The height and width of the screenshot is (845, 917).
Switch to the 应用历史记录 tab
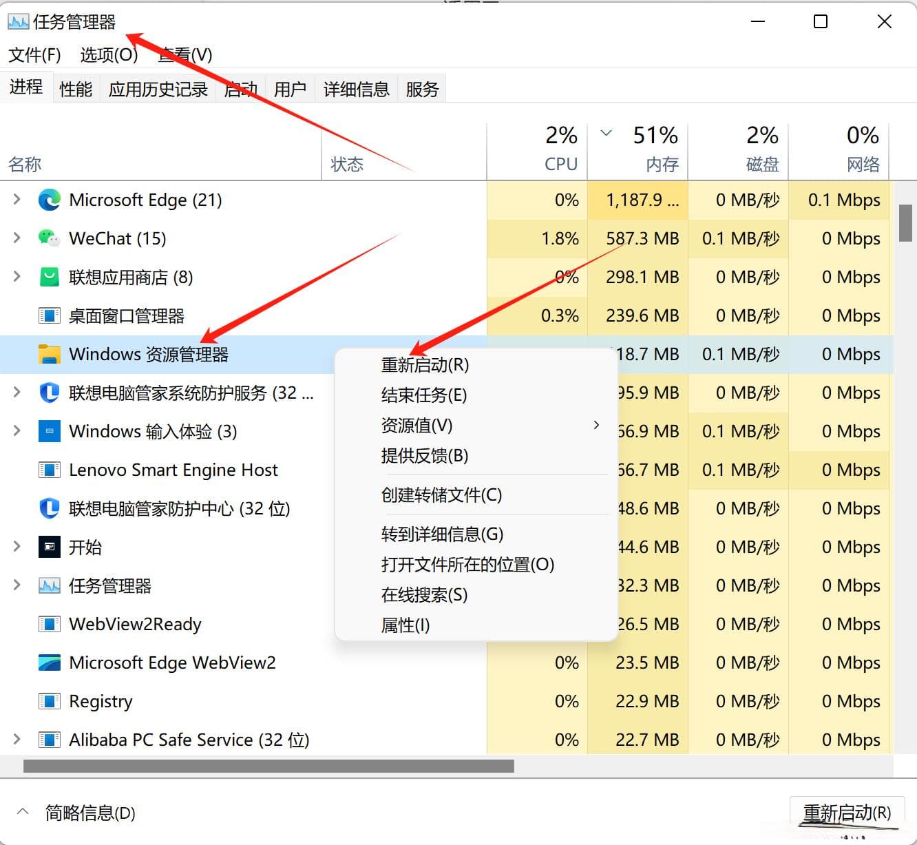(x=158, y=89)
